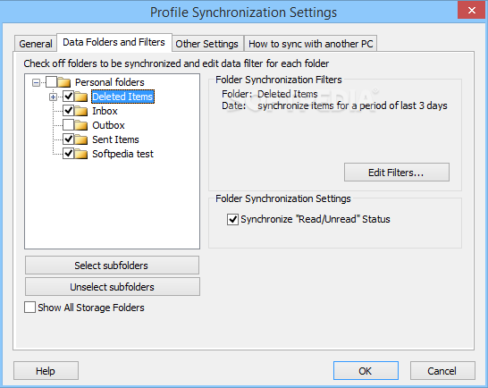The width and height of the screenshot is (488, 388).
Task: Toggle Synchronize Read/Unread Status checkbox
Action: pyautogui.click(x=232, y=219)
